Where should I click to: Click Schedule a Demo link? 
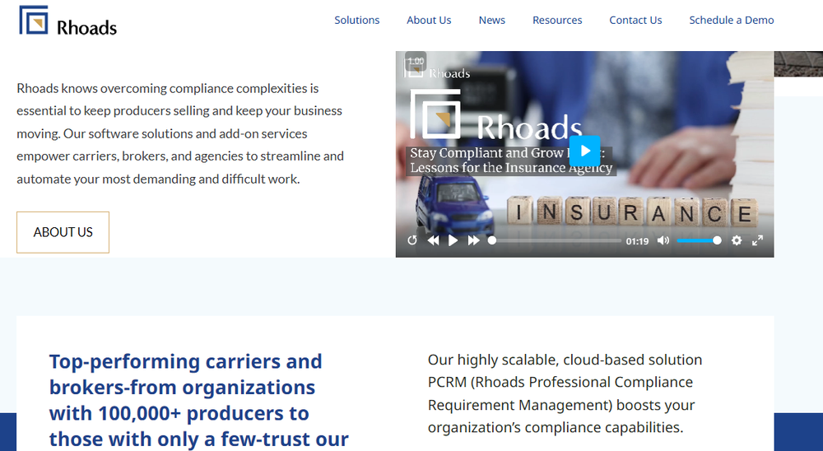click(x=731, y=20)
